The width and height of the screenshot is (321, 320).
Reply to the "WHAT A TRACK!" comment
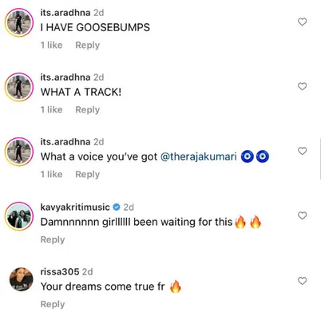click(x=88, y=109)
